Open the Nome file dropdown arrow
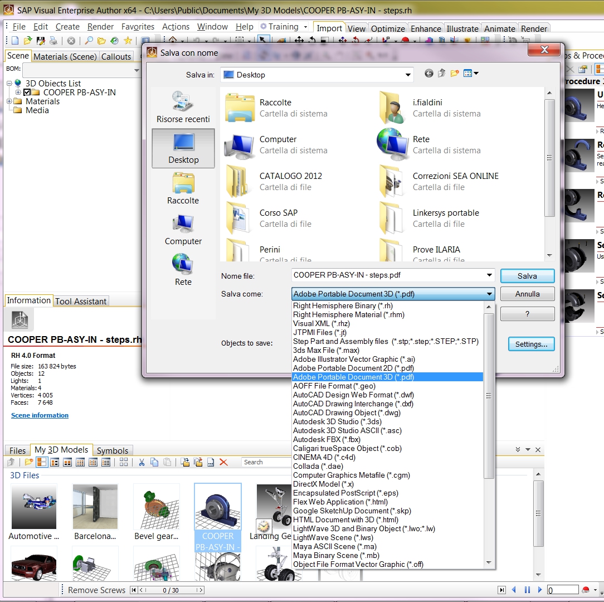 (x=489, y=275)
